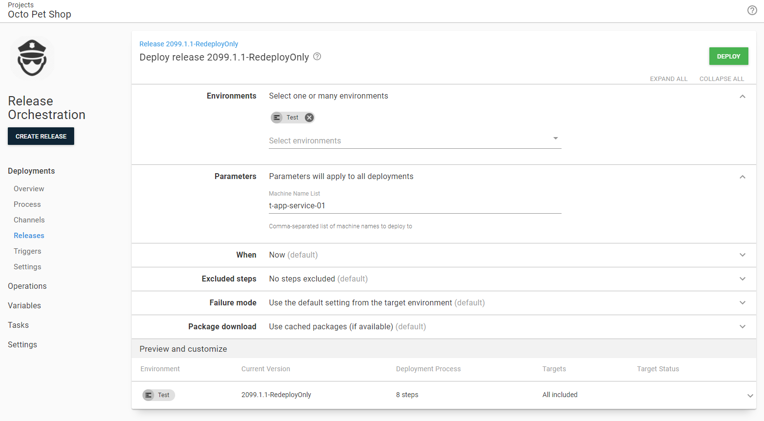This screenshot has width=764, height=421.
Task: Click the Octo Pet Shop project logo
Action: click(x=32, y=58)
